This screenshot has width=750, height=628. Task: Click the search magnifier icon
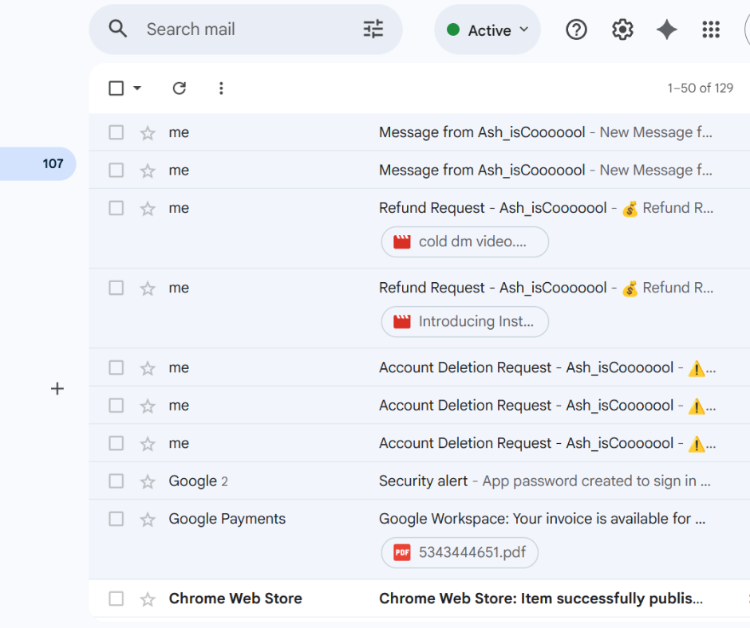click(x=117, y=29)
